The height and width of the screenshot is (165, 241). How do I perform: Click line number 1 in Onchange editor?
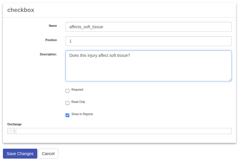click(x=14, y=131)
